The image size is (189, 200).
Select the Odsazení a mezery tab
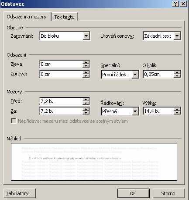(x=27, y=17)
